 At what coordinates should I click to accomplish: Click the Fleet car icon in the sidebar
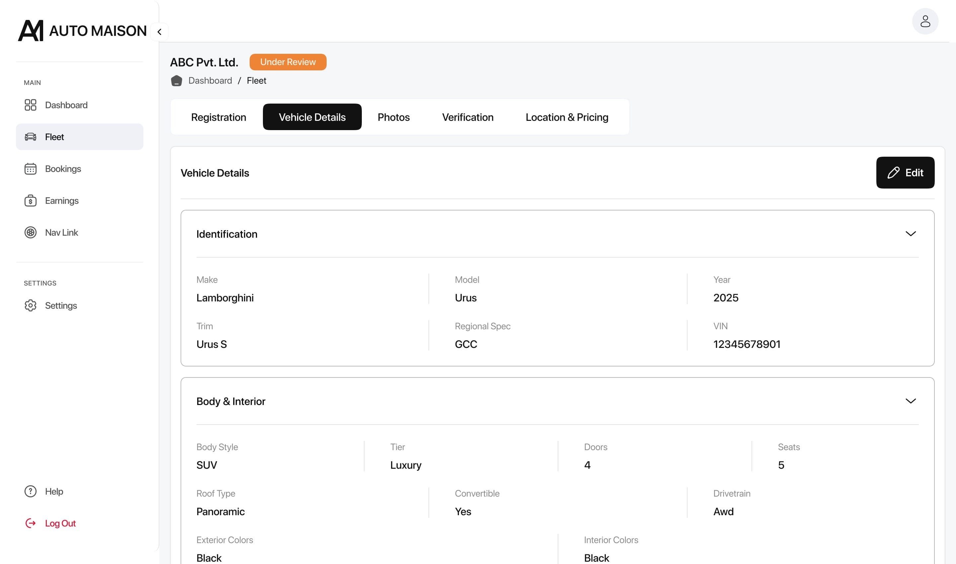(31, 137)
